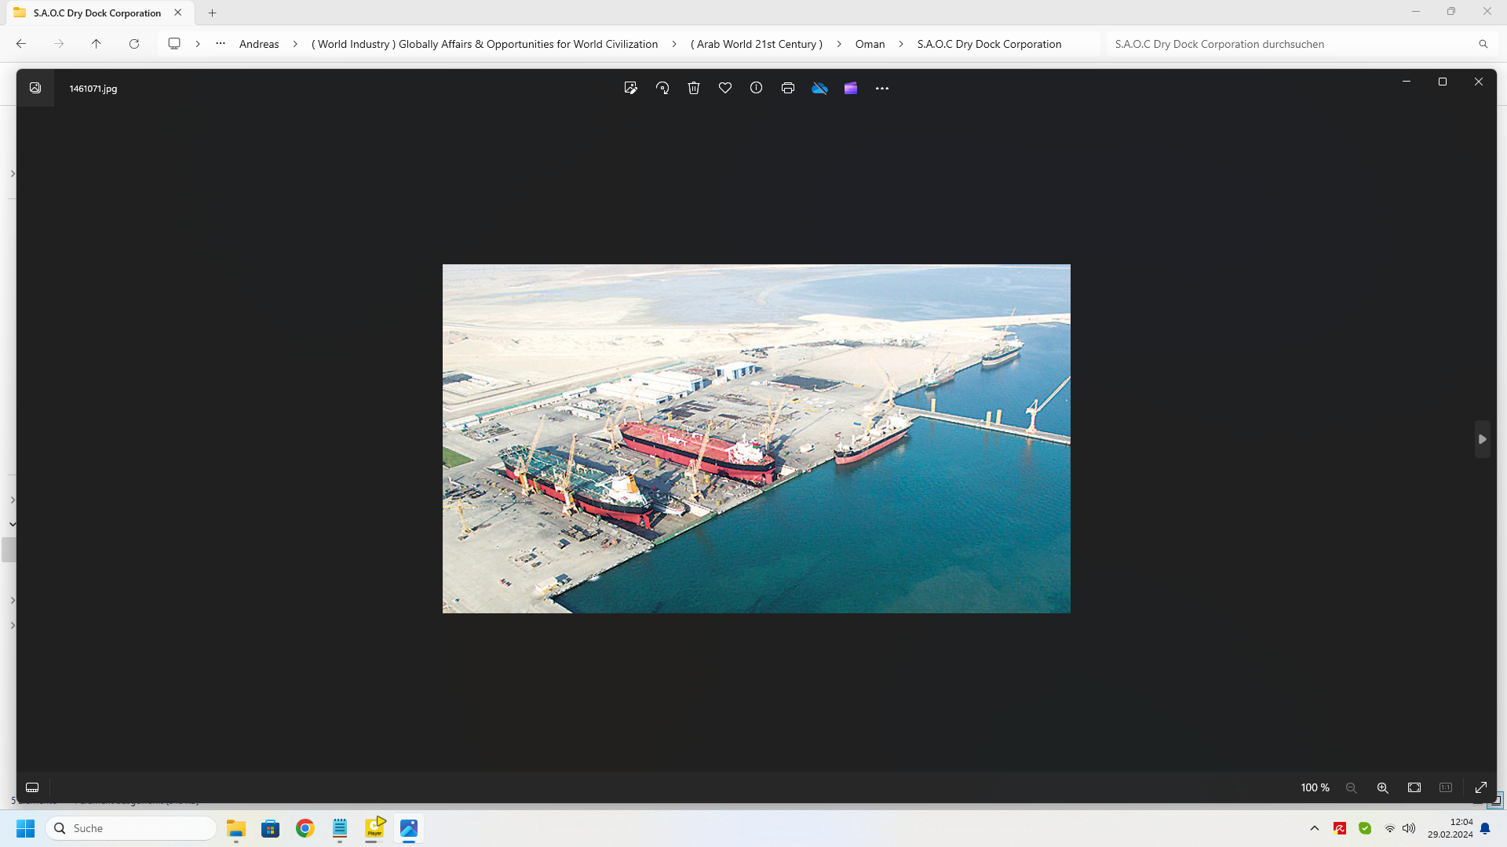
Task: Go up one folder level in Explorer
Action: click(x=97, y=44)
